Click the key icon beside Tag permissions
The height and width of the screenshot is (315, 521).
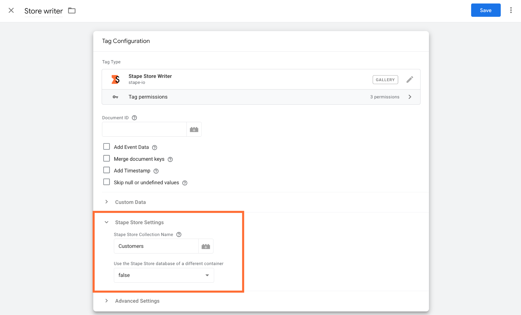point(115,97)
